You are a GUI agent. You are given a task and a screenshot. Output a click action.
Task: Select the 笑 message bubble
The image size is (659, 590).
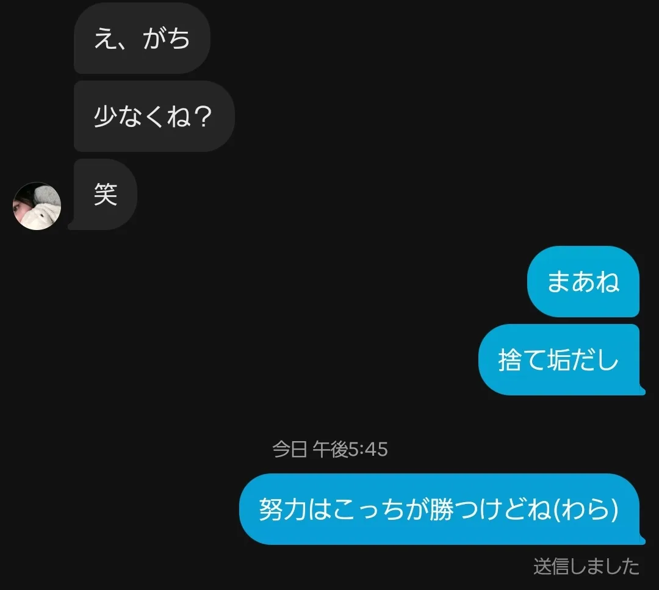[x=105, y=195]
